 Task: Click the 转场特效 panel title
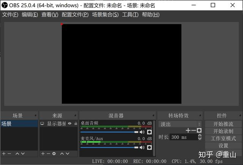tap(178, 115)
